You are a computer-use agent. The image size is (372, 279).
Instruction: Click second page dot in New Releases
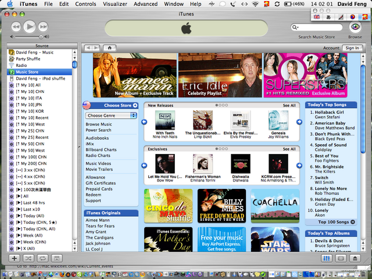(220, 105)
